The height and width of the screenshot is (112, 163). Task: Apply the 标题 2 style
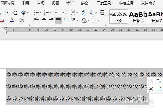point(156,16)
